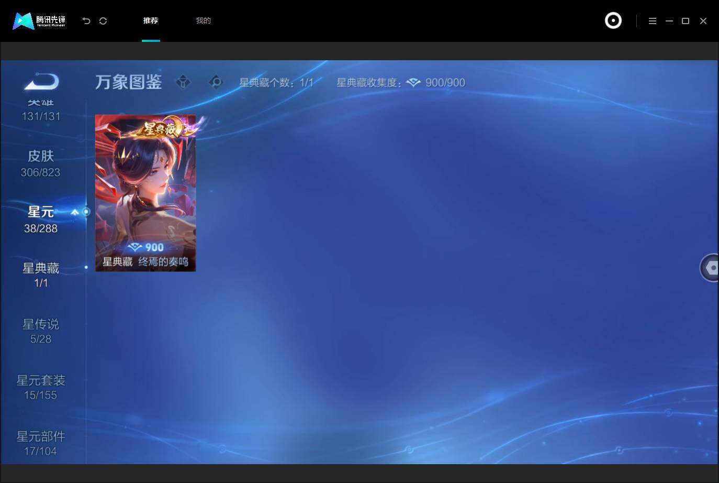Click the second diamond icon beside 万象图鉴

(216, 82)
